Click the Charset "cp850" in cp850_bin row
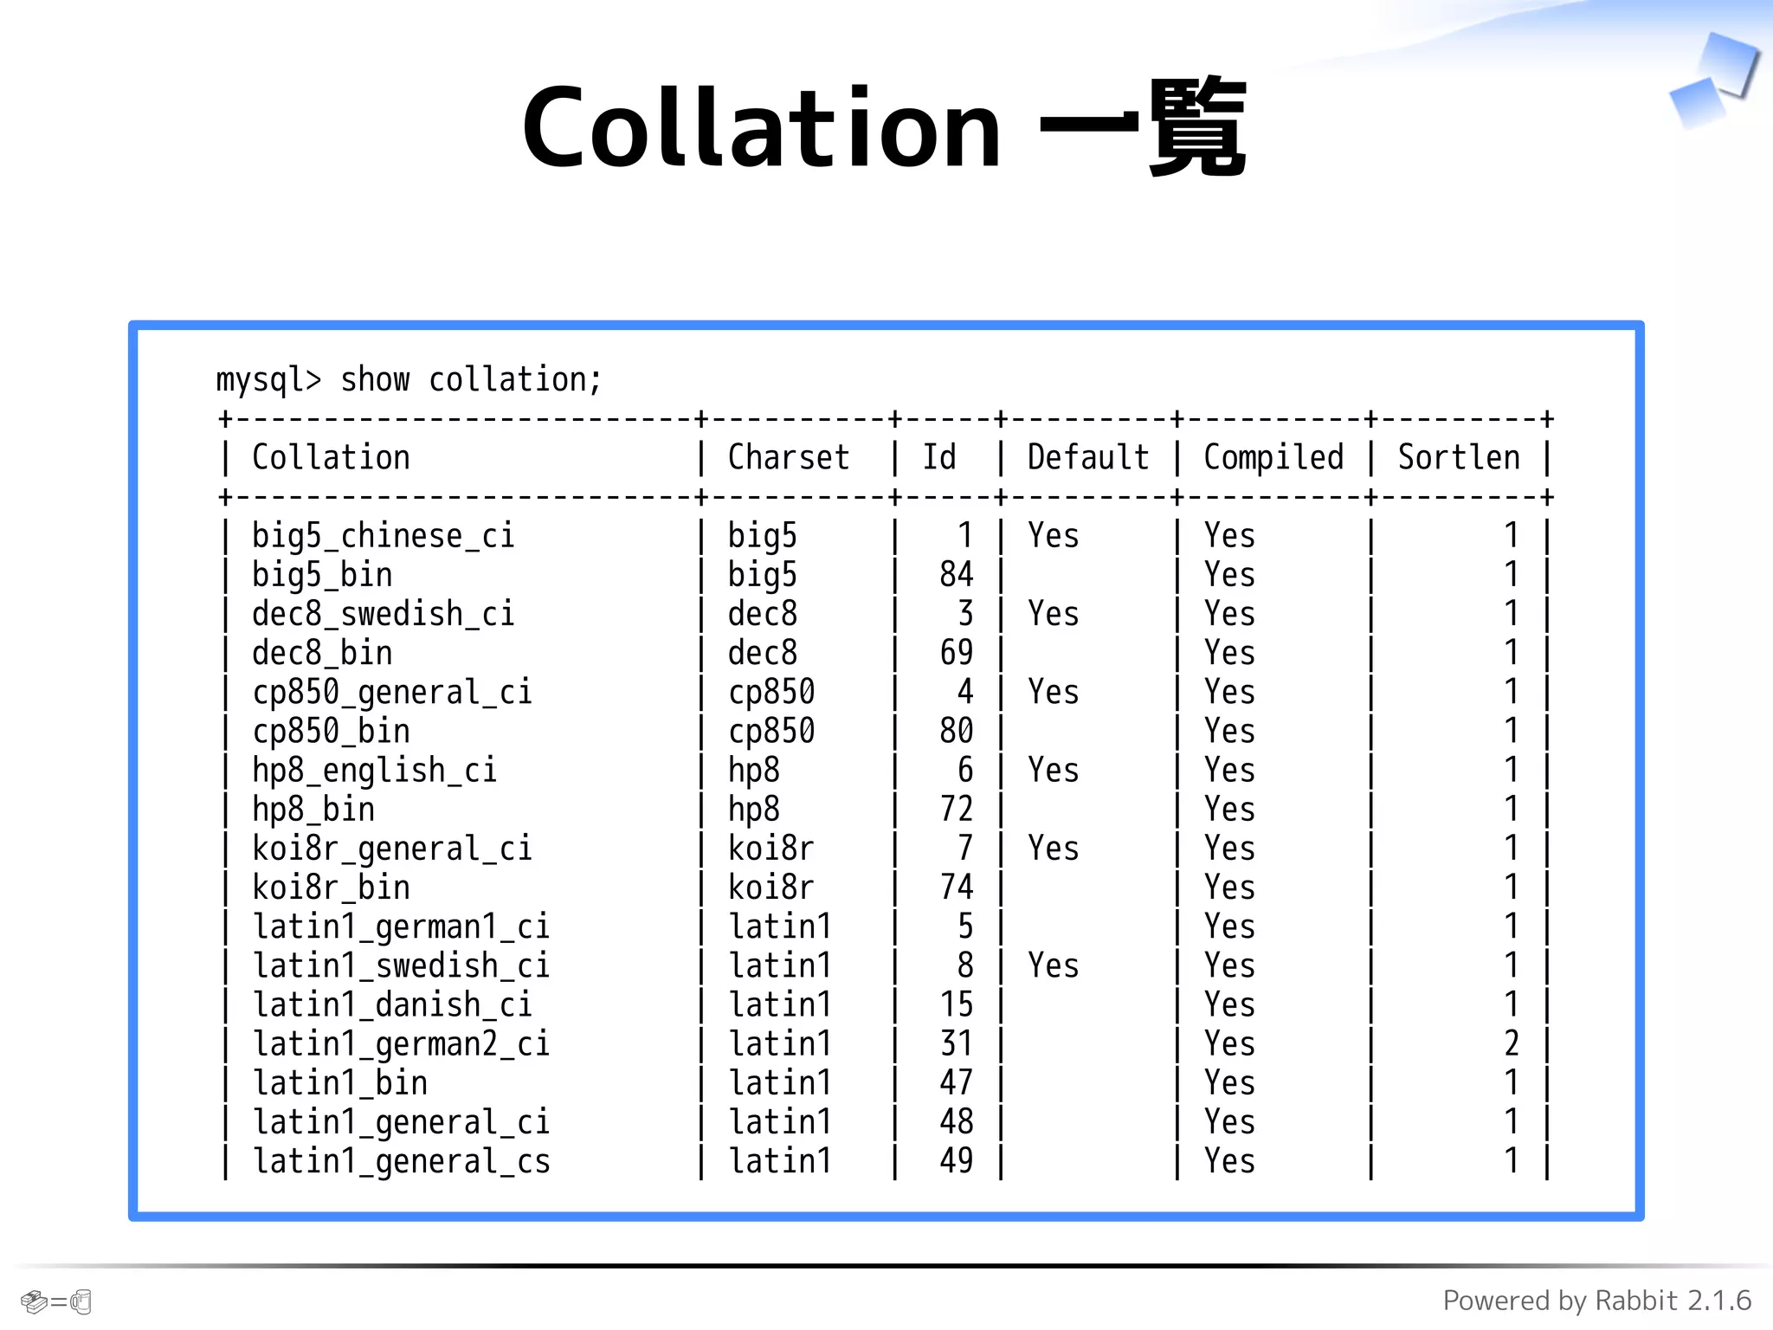The height and width of the screenshot is (1330, 1773). tap(771, 733)
